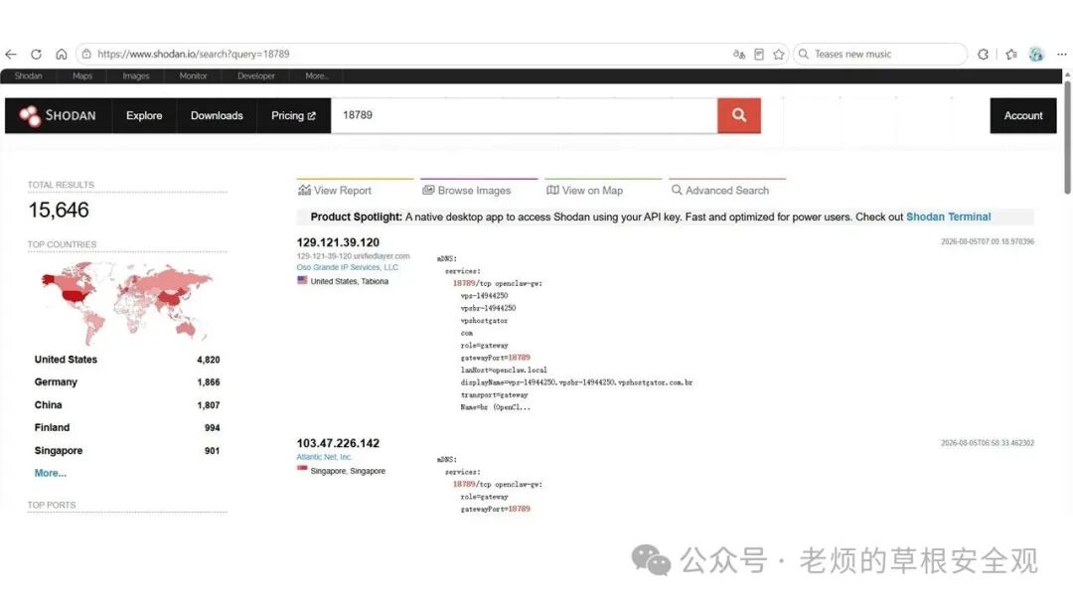Open result IP 103.47.226.142
The height and width of the screenshot is (604, 1073).
(x=338, y=443)
